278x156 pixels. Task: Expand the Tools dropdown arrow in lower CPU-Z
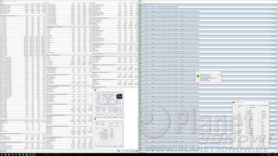tap(111, 146)
